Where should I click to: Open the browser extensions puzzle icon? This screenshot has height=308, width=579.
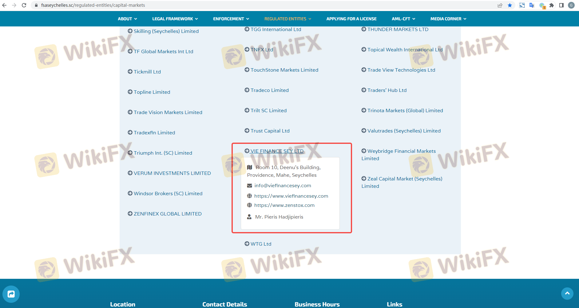[x=552, y=5]
